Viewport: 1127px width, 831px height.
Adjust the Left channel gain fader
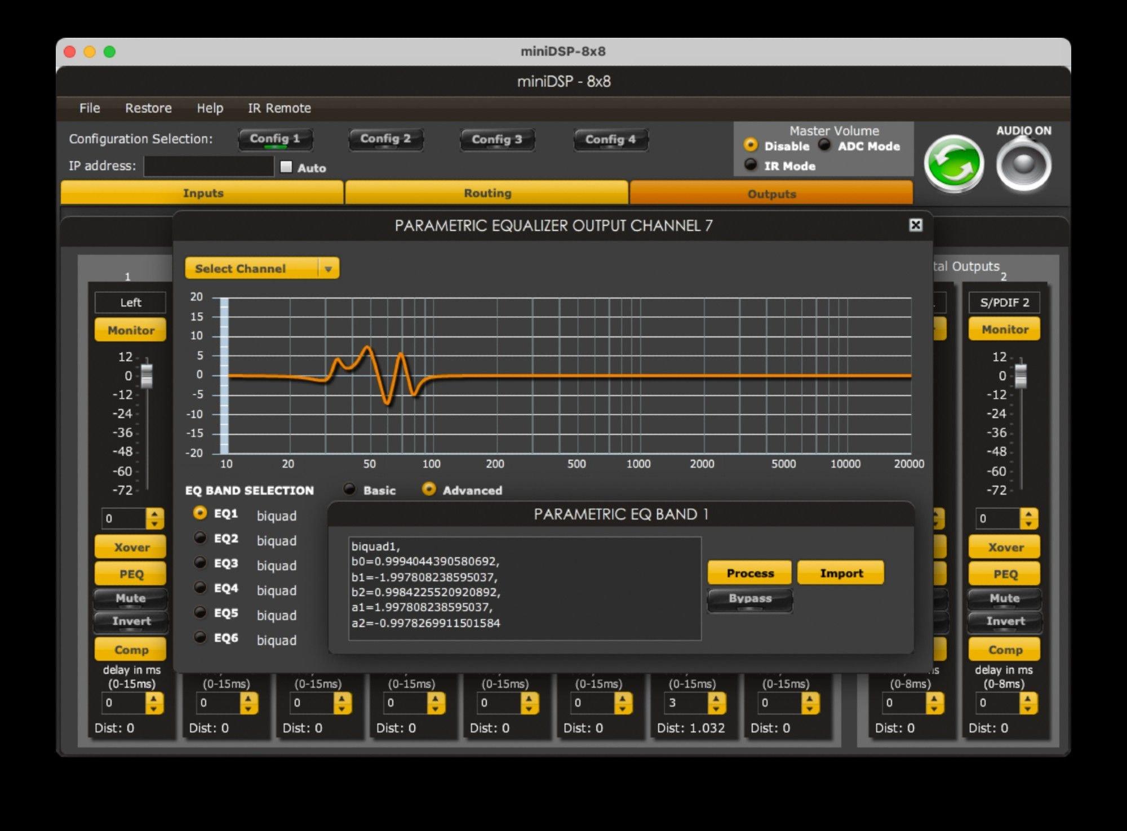tap(147, 376)
